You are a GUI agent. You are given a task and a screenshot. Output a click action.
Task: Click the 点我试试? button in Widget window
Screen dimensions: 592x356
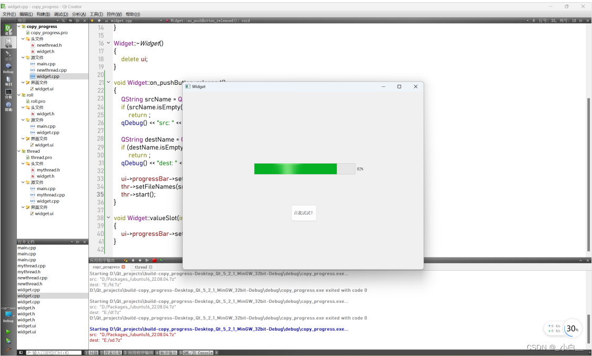pyautogui.click(x=304, y=213)
